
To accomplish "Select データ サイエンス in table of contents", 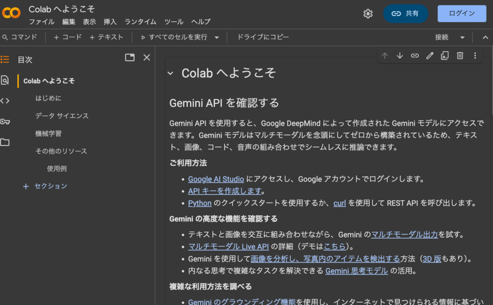I will tap(62, 116).
